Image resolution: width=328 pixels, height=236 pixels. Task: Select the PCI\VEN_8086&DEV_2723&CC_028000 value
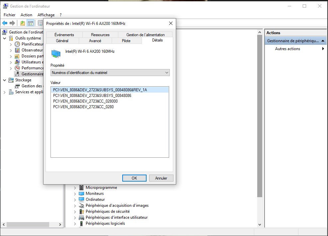85,101
